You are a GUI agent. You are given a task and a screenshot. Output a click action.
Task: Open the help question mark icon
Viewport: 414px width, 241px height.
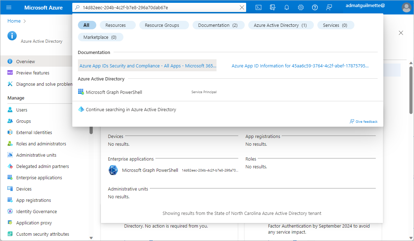pos(315,7)
